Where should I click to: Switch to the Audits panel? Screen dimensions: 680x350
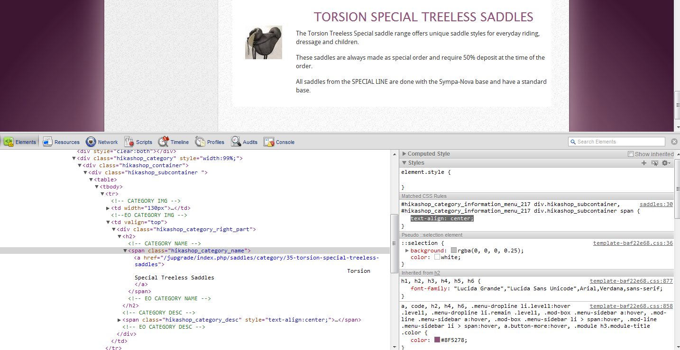click(244, 142)
